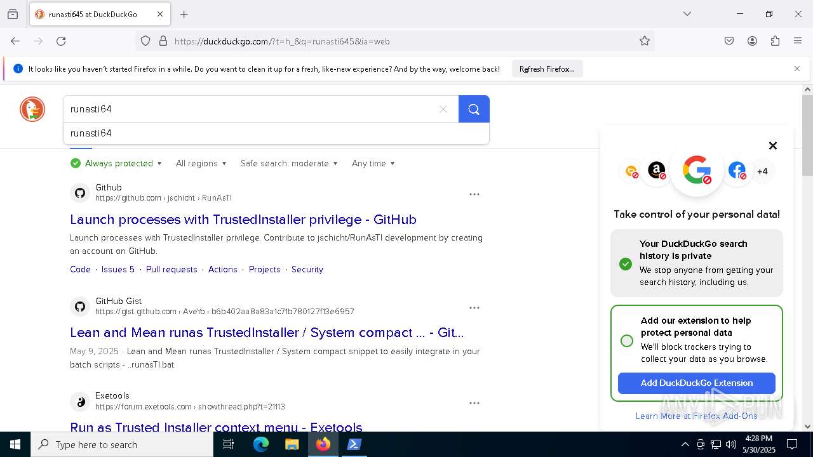This screenshot has width=813, height=457.
Task: Go back to previous page
Action: coord(15,41)
